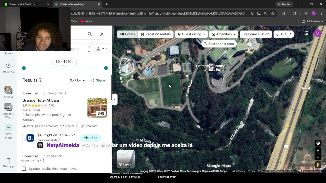Click Search this area button
326x183 pixels.
(219, 44)
